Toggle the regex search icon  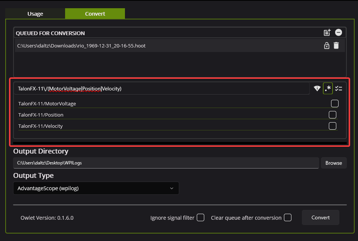tap(328, 89)
